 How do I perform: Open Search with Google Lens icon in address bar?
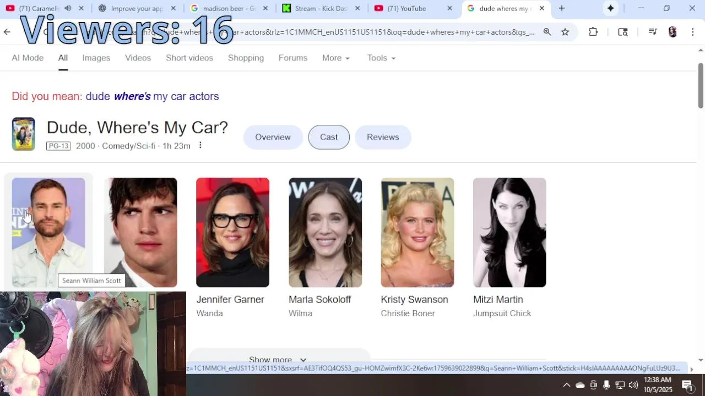(x=547, y=32)
